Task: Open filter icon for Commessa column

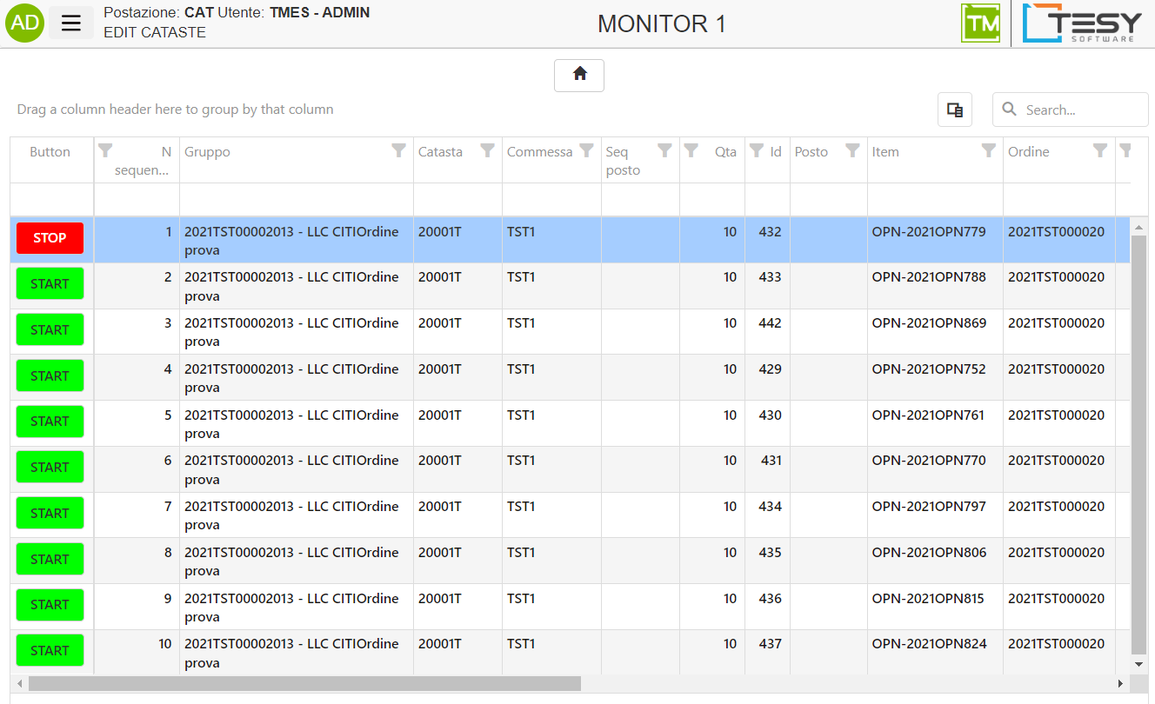Action: point(586,151)
